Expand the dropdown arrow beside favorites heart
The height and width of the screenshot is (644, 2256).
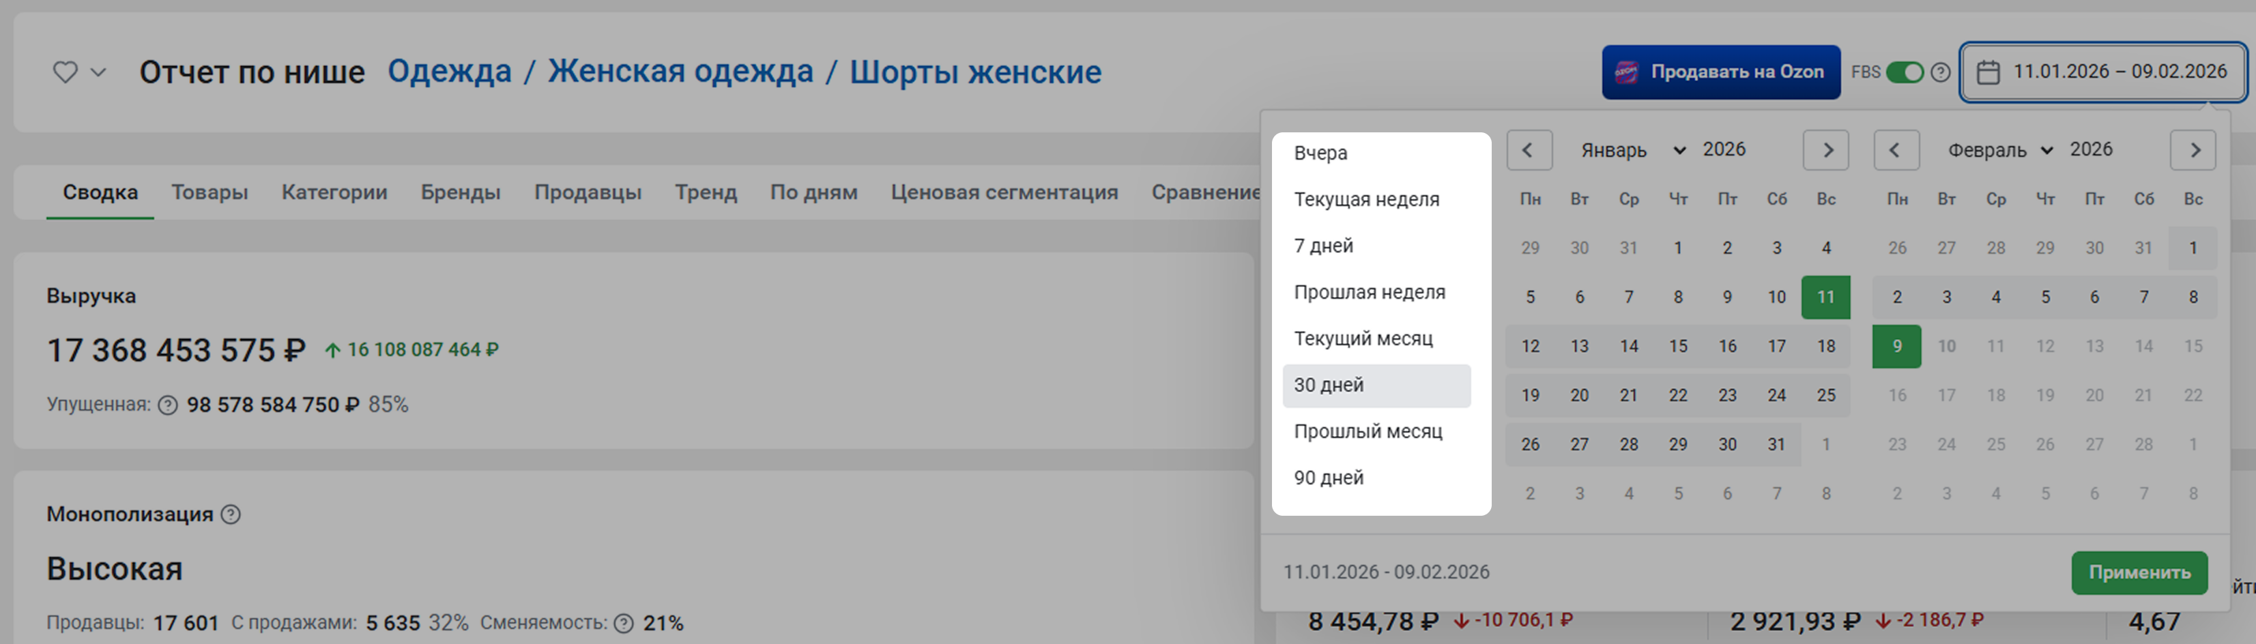point(99,72)
